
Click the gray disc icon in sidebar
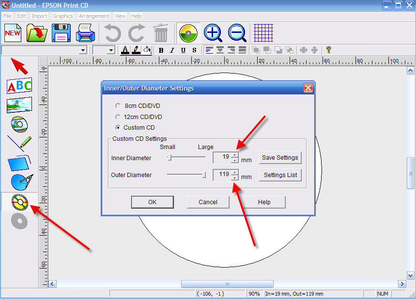tap(19, 221)
